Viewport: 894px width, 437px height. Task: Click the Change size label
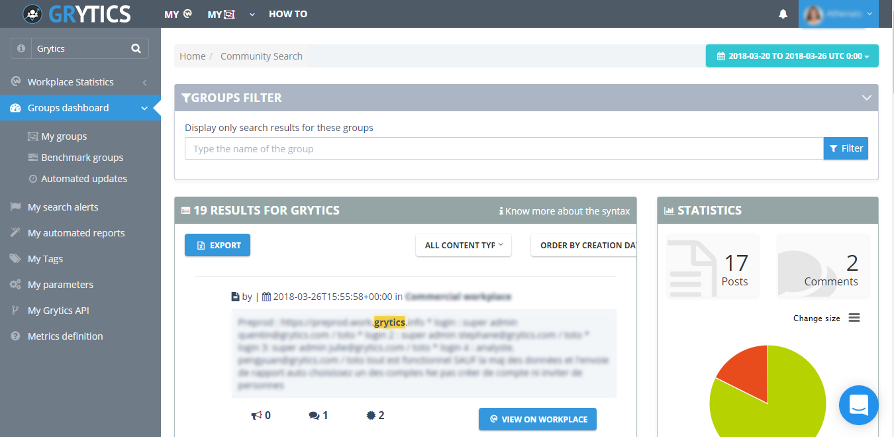tap(817, 318)
